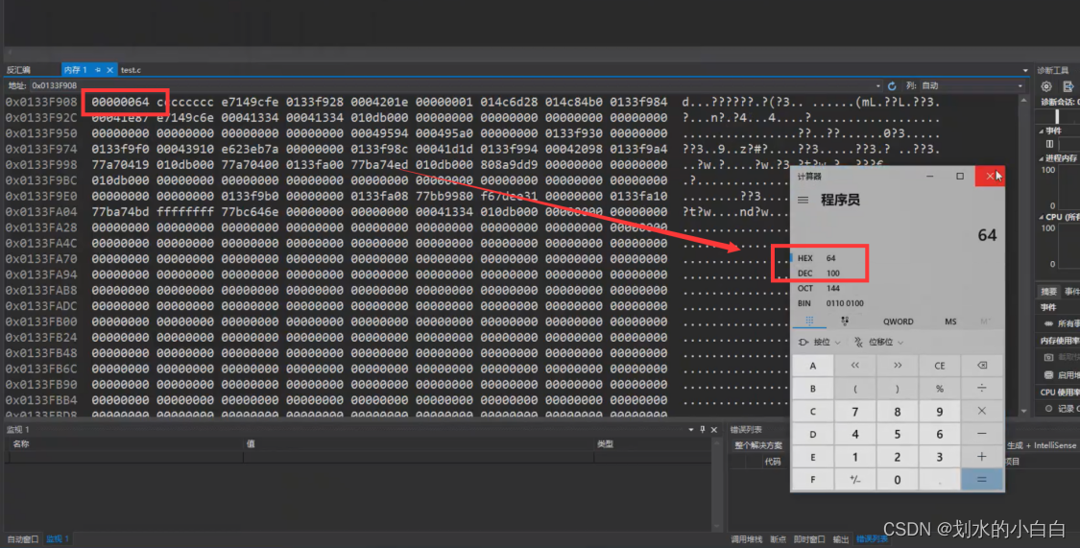Click the snapshot camera icon under memory usage

pos(1048,357)
